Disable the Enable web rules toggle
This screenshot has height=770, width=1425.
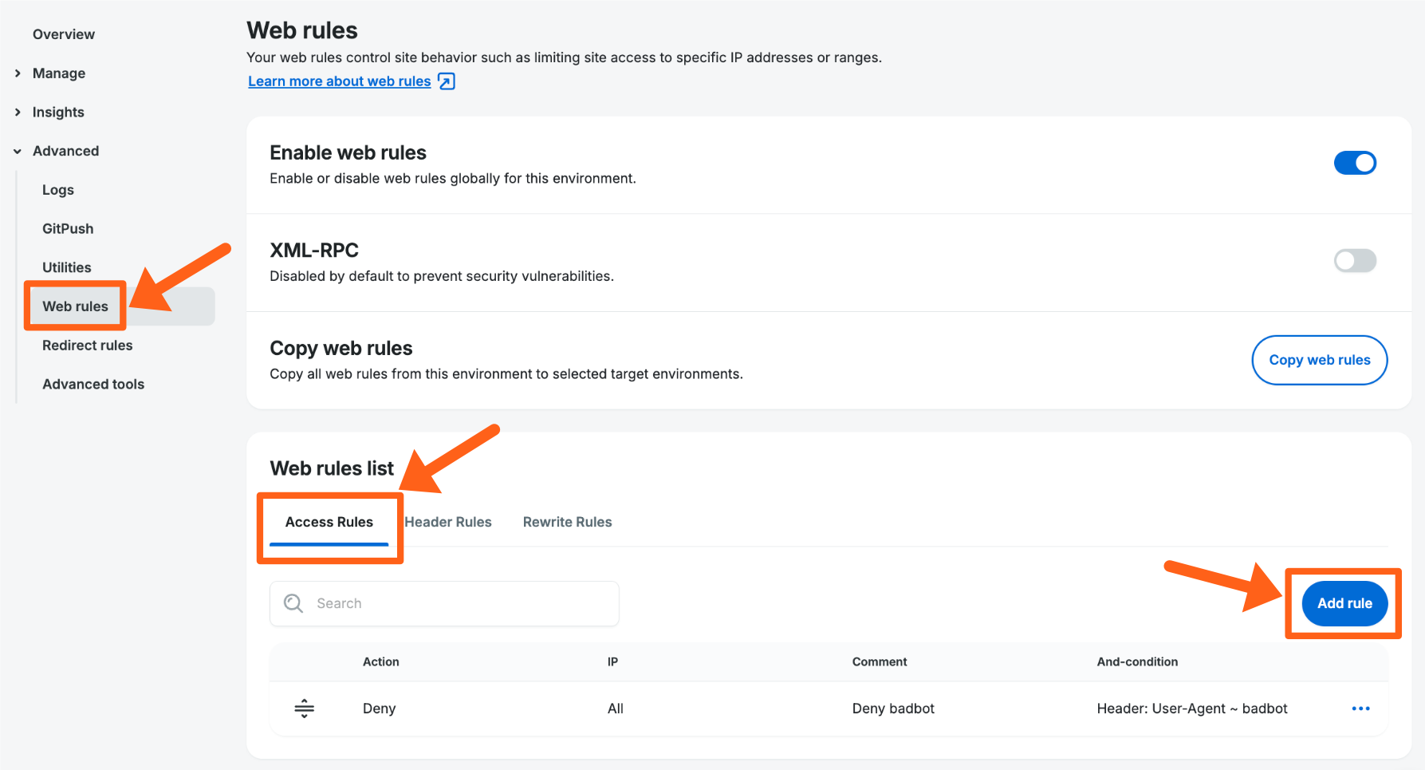(1355, 163)
